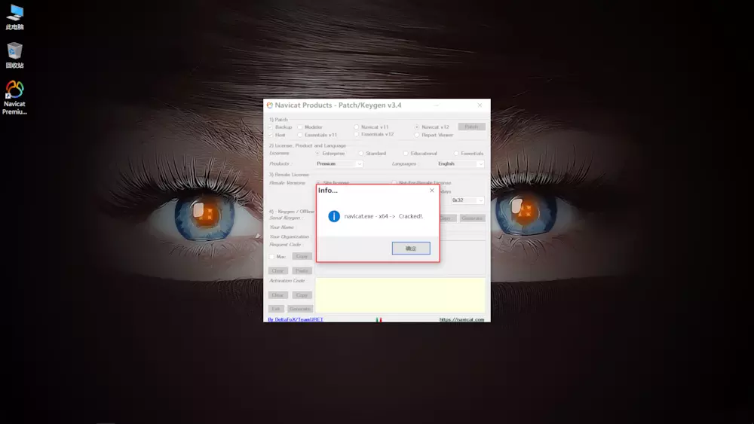754x424 pixels.
Task: Select the Not-For-Resale License radio
Action: (x=394, y=182)
